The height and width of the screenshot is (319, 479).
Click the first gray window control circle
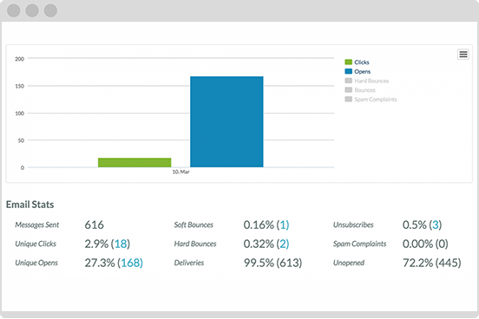(x=13, y=10)
